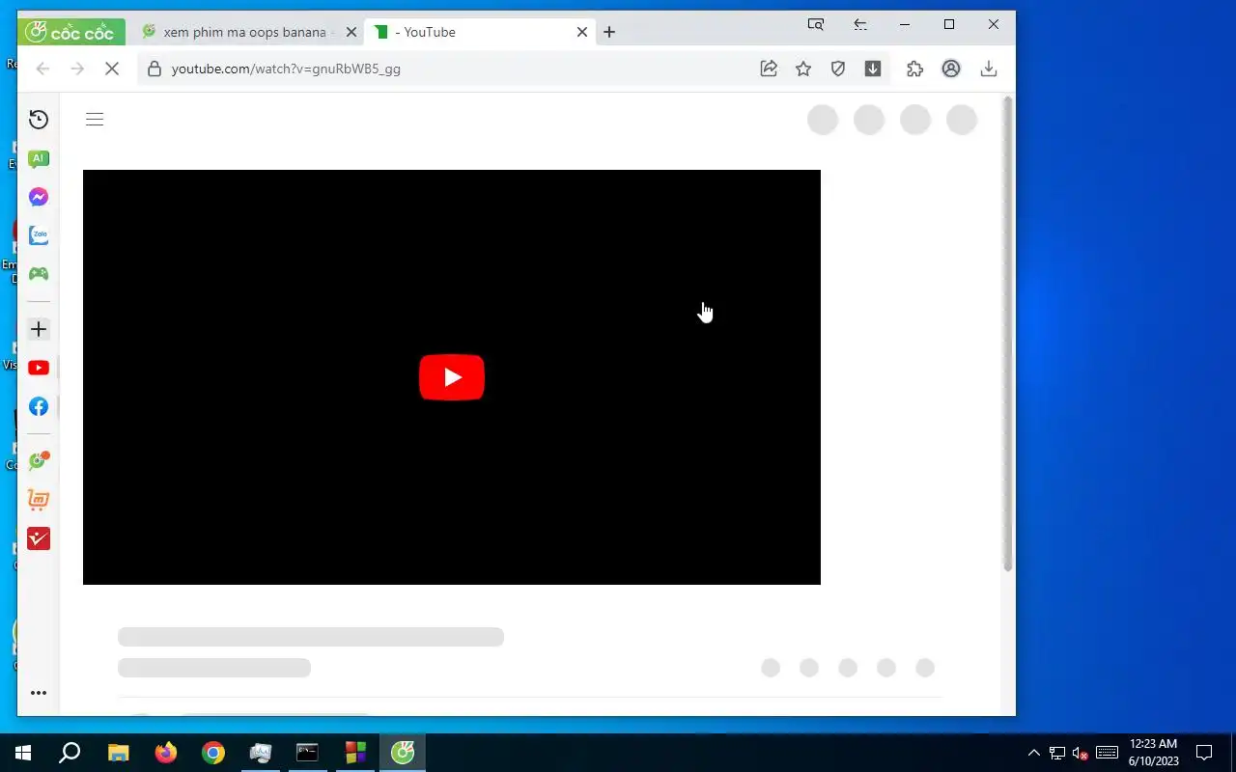Viewport: 1236px width, 772px height.
Task: Open Zalo in the sidebar
Action: click(39, 234)
